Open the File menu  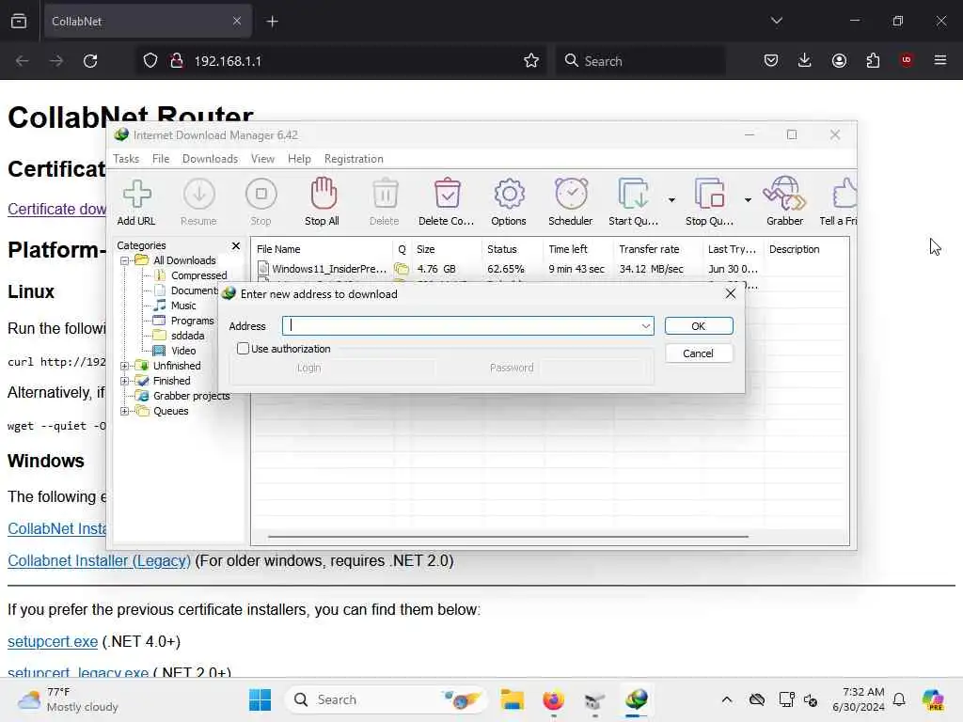[161, 158]
